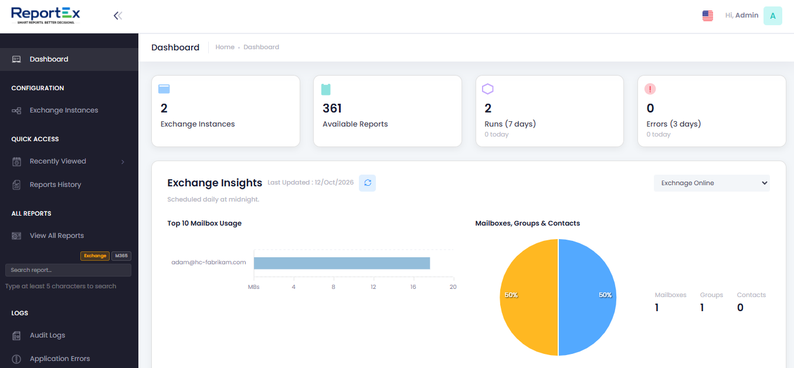Click the Groups count value
Screen dimensions: 794x368
(x=702, y=308)
